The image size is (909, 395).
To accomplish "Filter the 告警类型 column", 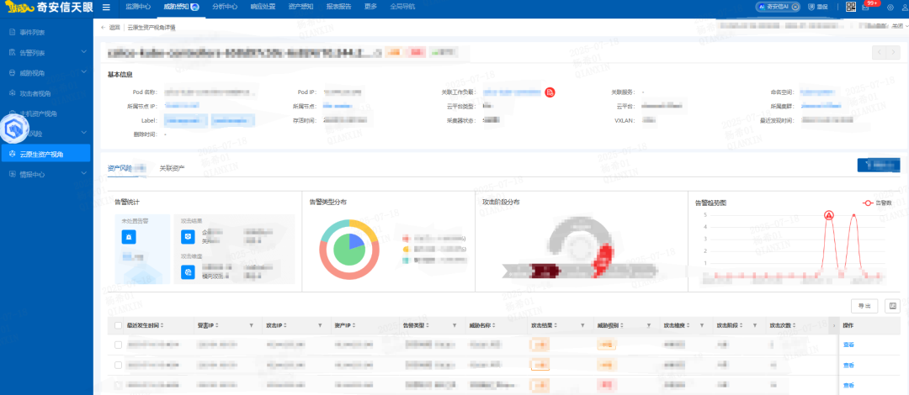I will (x=455, y=325).
